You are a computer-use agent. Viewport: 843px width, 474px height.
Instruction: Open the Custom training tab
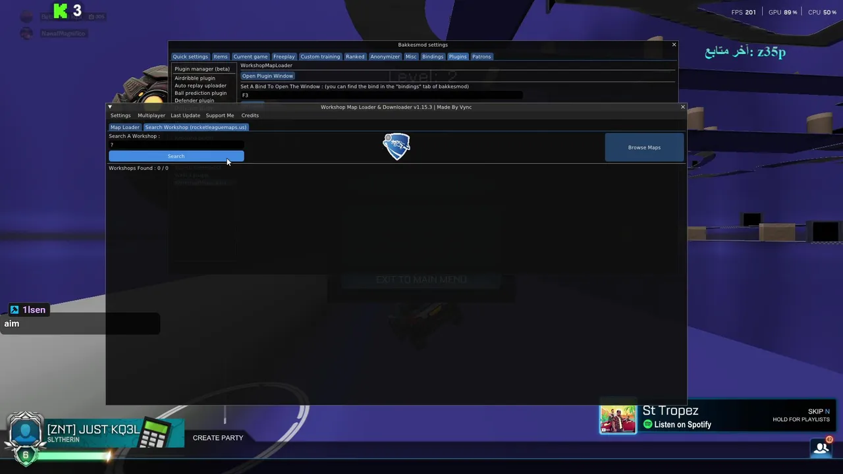tap(320, 57)
